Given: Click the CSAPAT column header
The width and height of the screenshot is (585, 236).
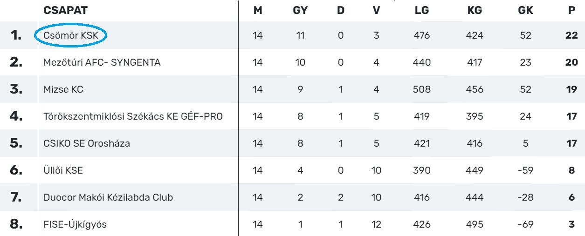Looking at the screenshot, I should pyautogui.click(x=65, y=10).
